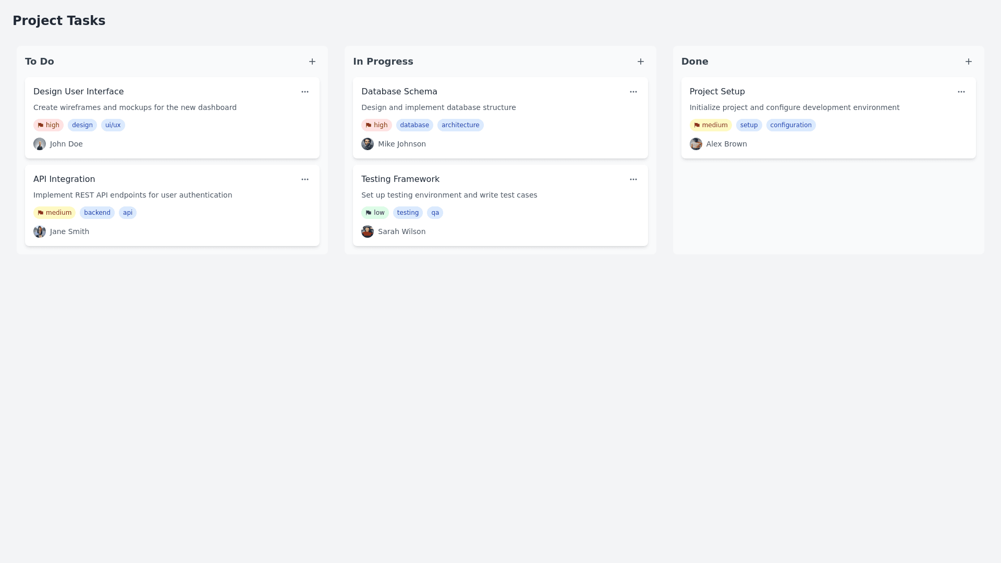Open options menu for Design User Interface card
The width and height of the screenshot is (1001, 563).
305,92
